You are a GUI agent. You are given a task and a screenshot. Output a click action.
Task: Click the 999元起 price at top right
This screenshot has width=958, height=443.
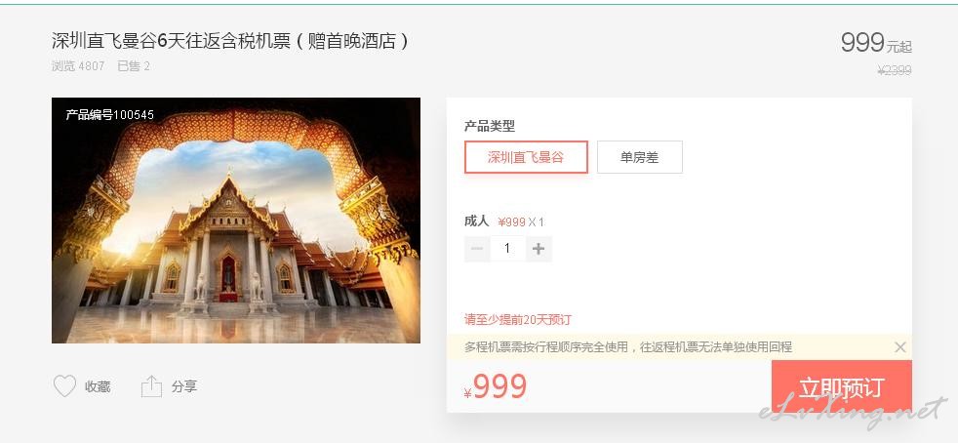click(x=876, y=43)
